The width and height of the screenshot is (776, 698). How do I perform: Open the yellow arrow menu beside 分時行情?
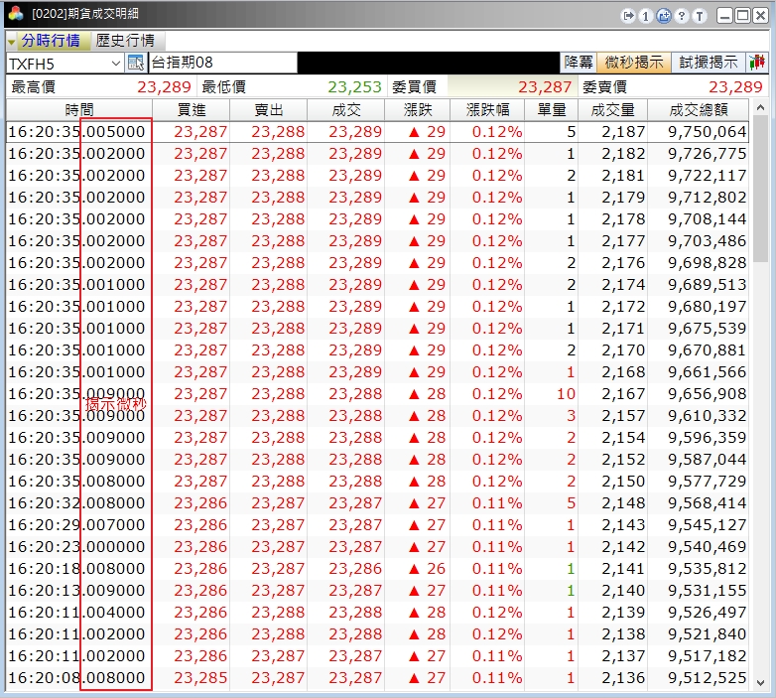pos(12,41)
